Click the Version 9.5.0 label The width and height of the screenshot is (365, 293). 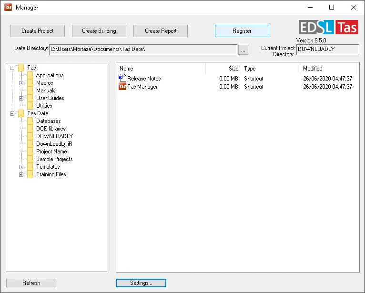point(311,40)
